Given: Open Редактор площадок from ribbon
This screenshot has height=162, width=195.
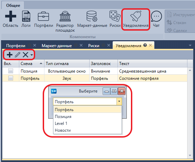Looking at the screenshot, I should [x=65, y=21].
